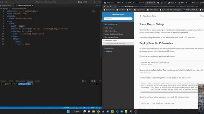
Task: Click the feedback icon in VS Code status bar
Action: tap(97, 108)
